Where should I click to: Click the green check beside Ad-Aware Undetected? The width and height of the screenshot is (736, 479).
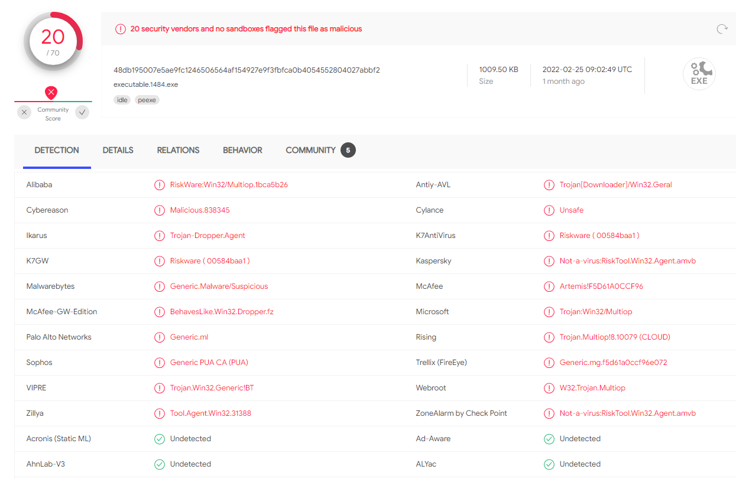[x=549, y=439]
